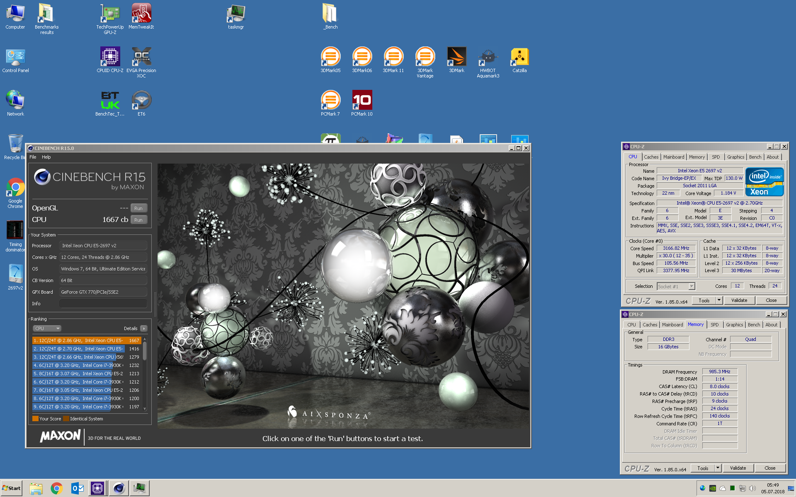Open Benchmarks results folder icon

(46, 19)
